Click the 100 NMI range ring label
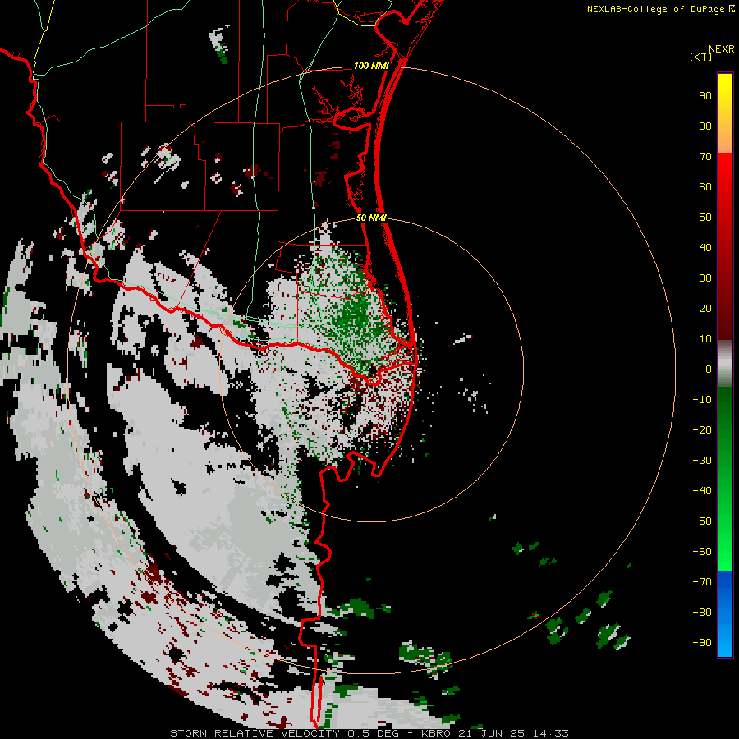 point(371,66)
